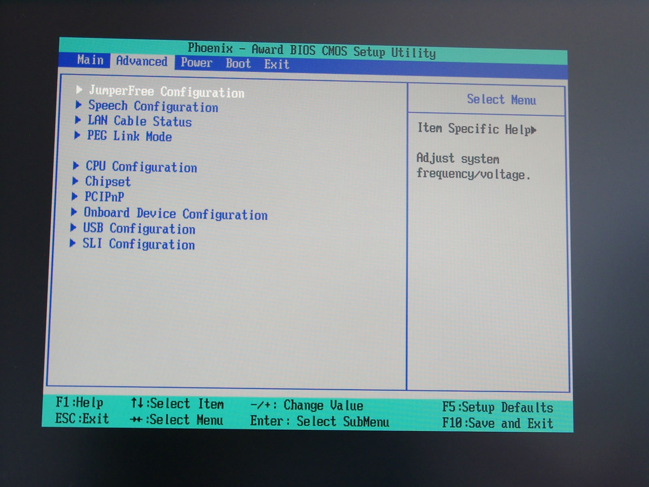Image resolution: width=649 pixels, height=487 pixels.
Task: Select the Chipset entry
Action: 107,181
